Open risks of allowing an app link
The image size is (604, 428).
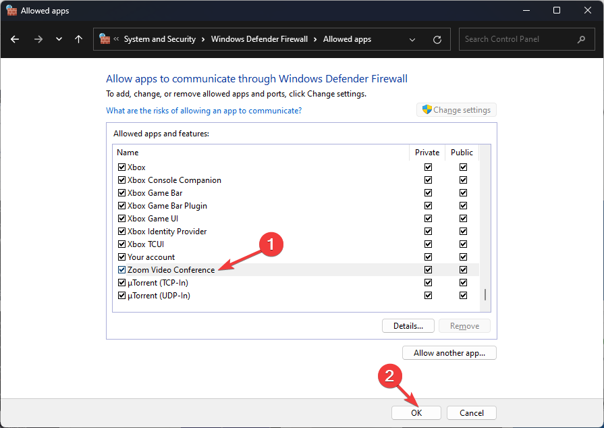tap(204, 111)
